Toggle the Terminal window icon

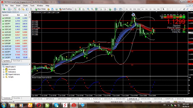(27, 9)
